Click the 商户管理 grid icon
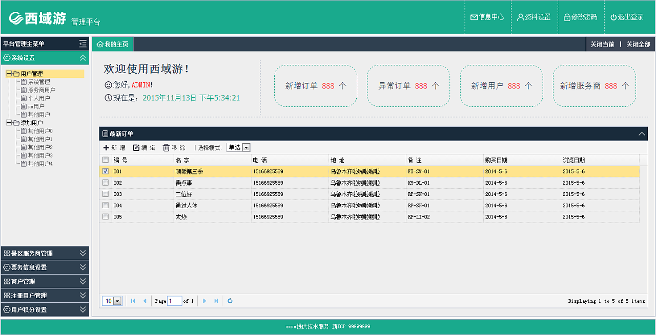Screen dimensions: 656x335 tap(7, 281)
